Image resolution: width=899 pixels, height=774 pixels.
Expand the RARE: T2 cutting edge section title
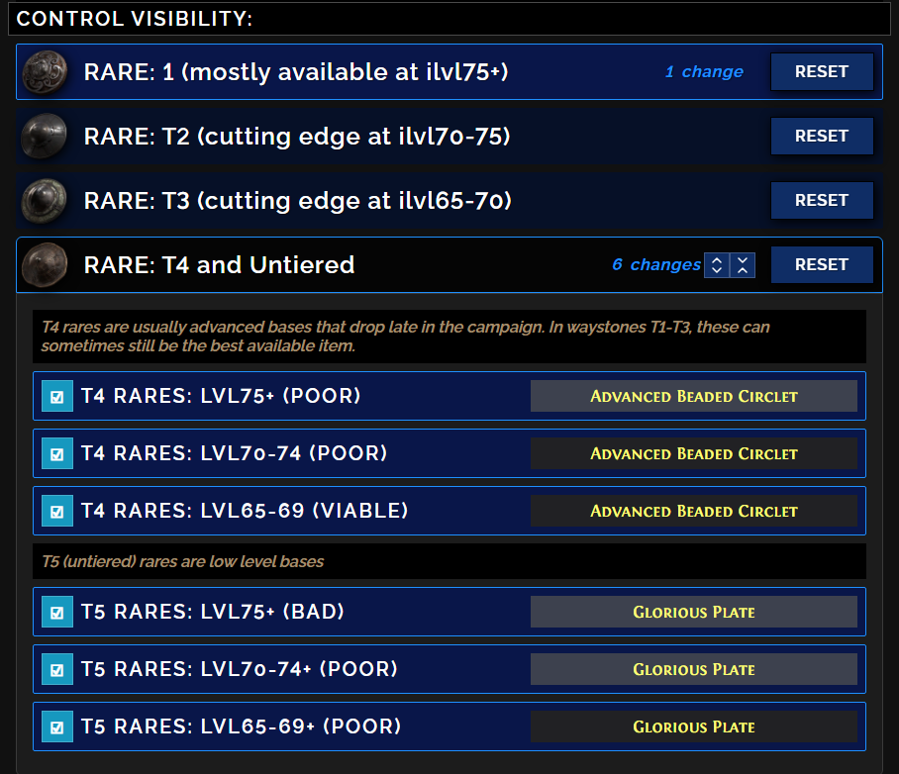coord(297,136)
